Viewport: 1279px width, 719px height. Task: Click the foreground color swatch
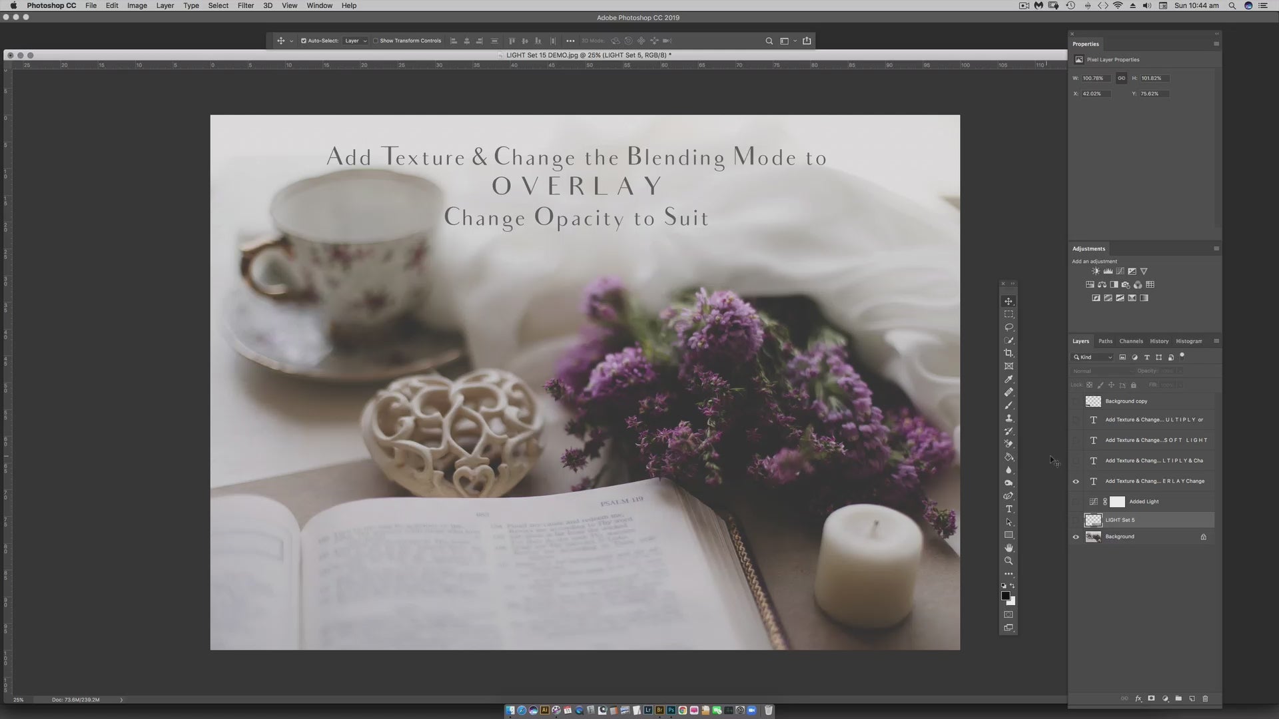(x=1005, y=595)
